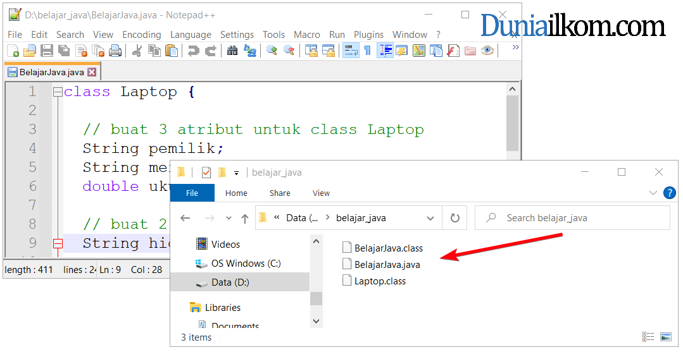Zoom in using the magnifier plus icon
The width and height of the screenshot is (683, 352).
[272, 51]
